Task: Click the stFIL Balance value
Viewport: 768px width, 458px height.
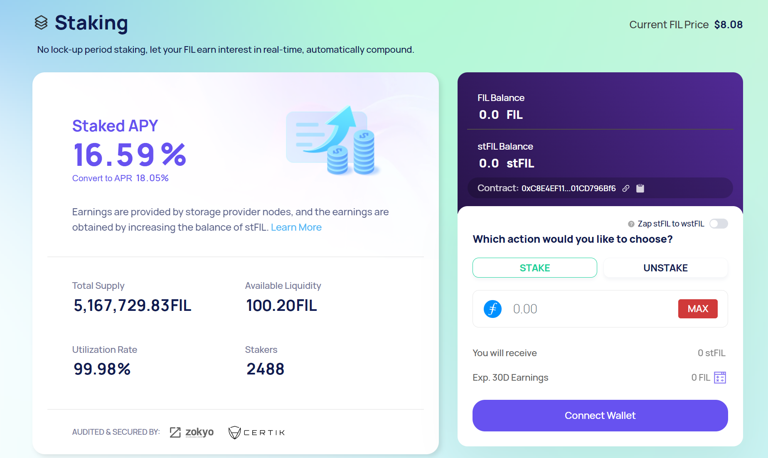Action: coord(506,163)
